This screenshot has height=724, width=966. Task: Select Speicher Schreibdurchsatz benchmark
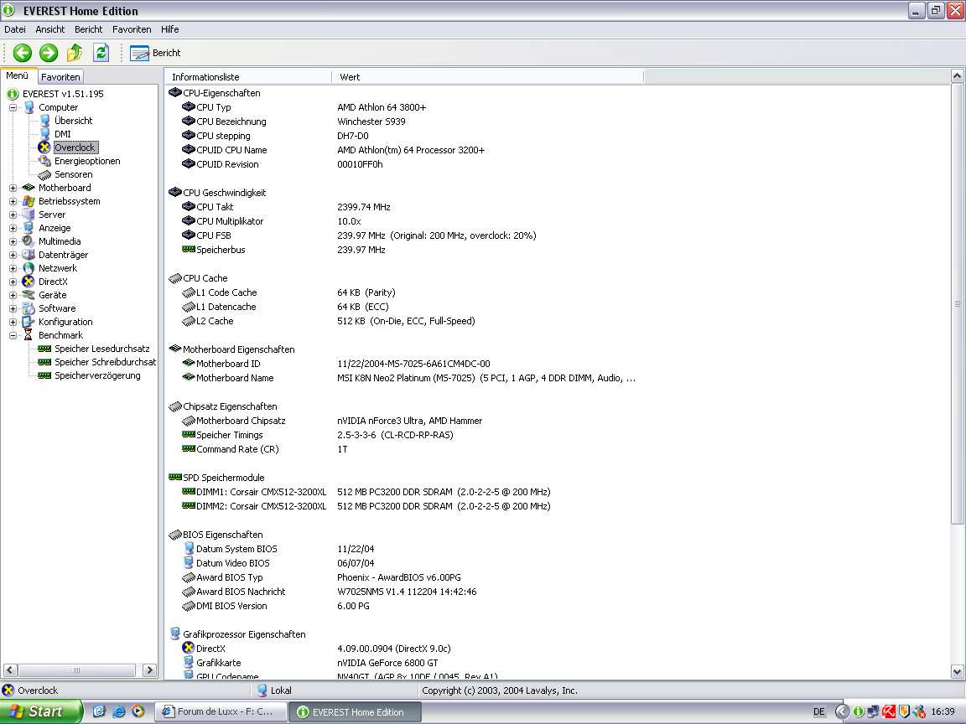[x=105, y=362]
